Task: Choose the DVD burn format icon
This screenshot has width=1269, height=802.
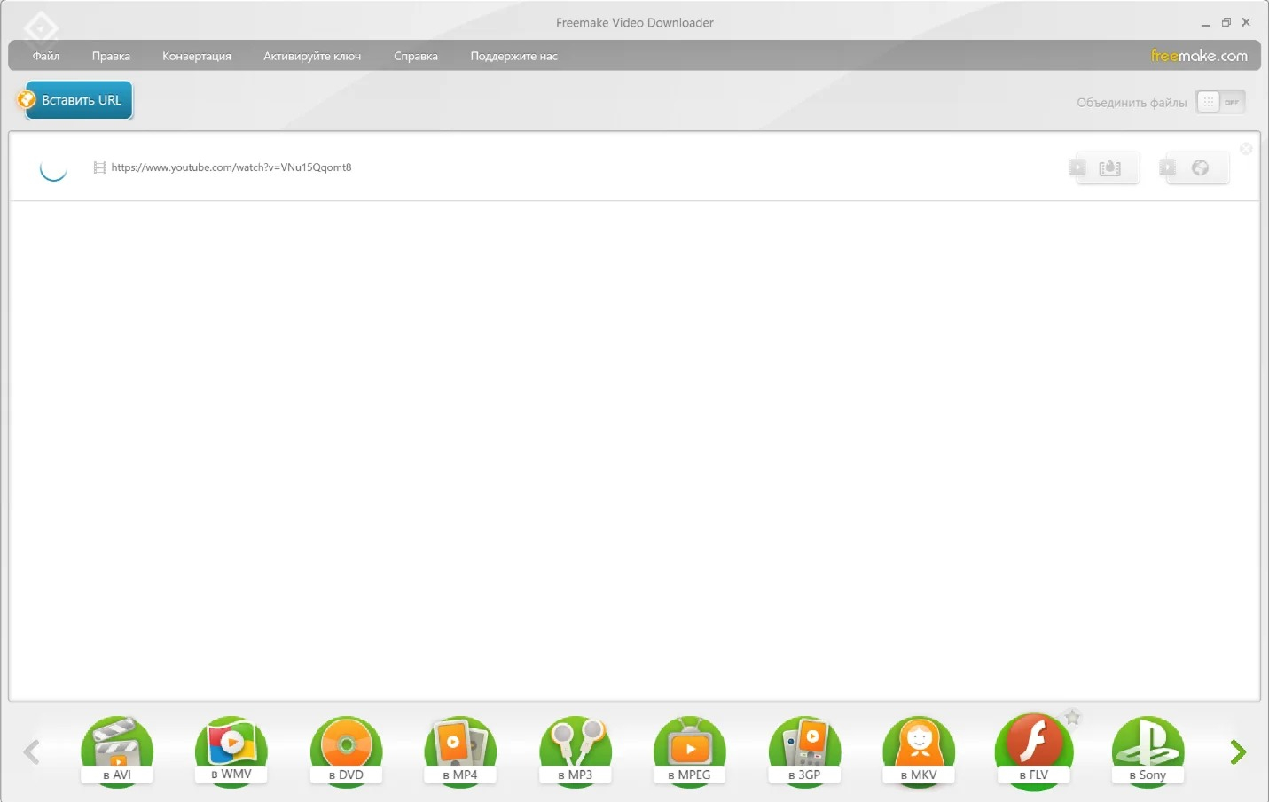Action: tap(346, 751)
